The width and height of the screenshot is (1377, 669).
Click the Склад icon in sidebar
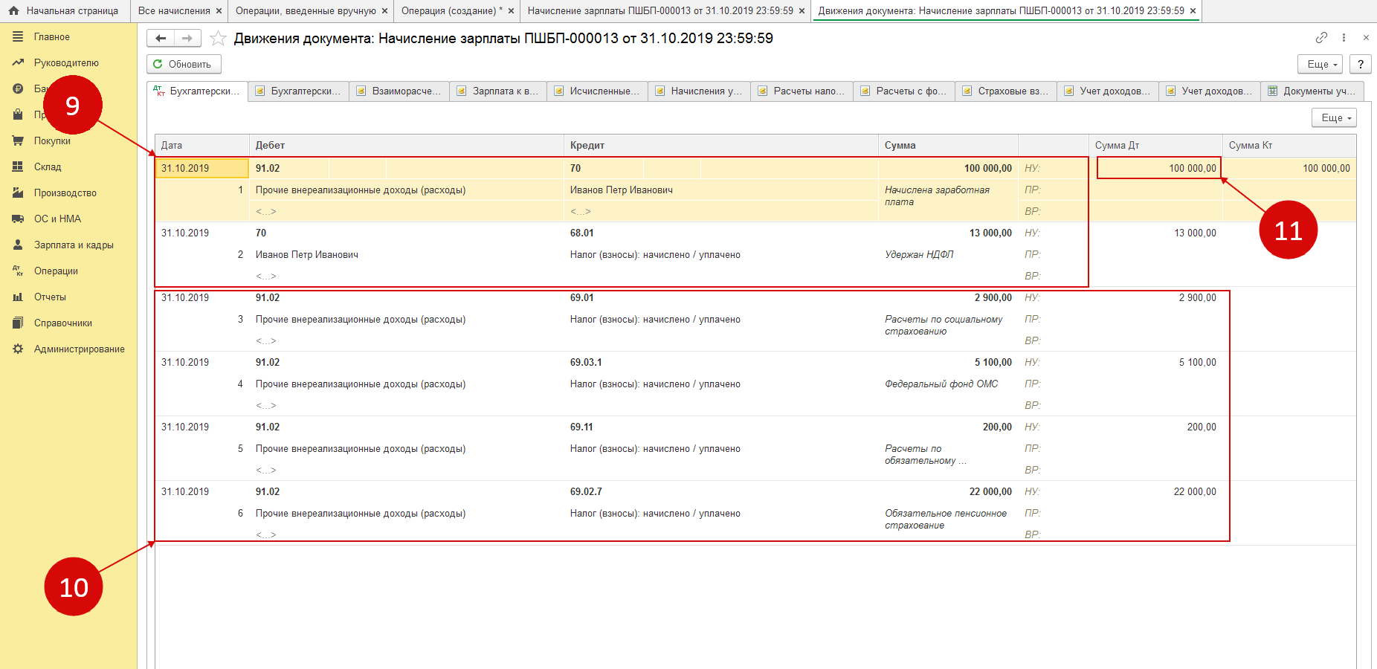(x=18, y=167)
